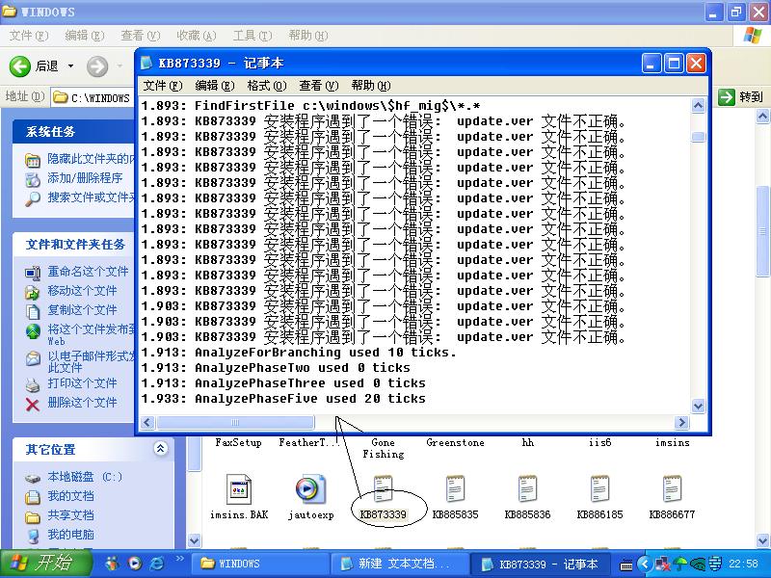Select the KB885836 log file icon

click(x=527, y=489)
